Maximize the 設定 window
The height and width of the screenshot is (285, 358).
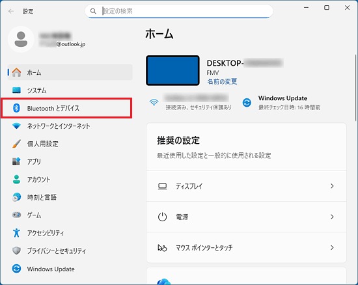pos(327,8)
